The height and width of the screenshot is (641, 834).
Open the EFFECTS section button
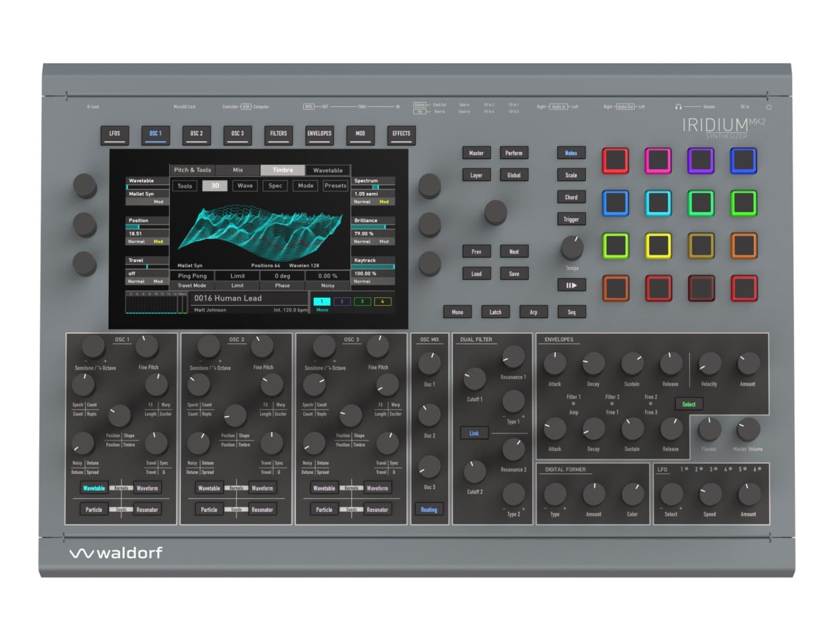(401, 134)
